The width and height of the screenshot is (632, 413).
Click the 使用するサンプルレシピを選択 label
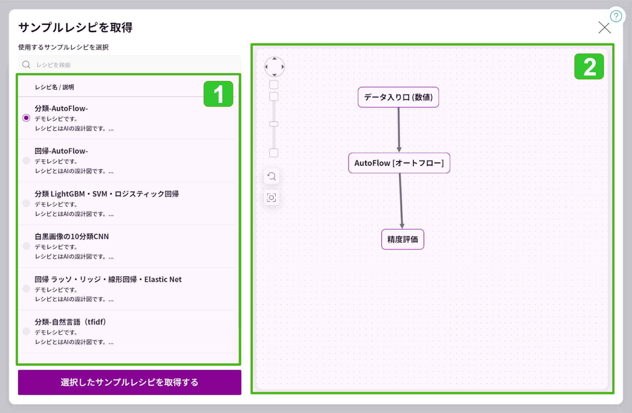point(63,47)
